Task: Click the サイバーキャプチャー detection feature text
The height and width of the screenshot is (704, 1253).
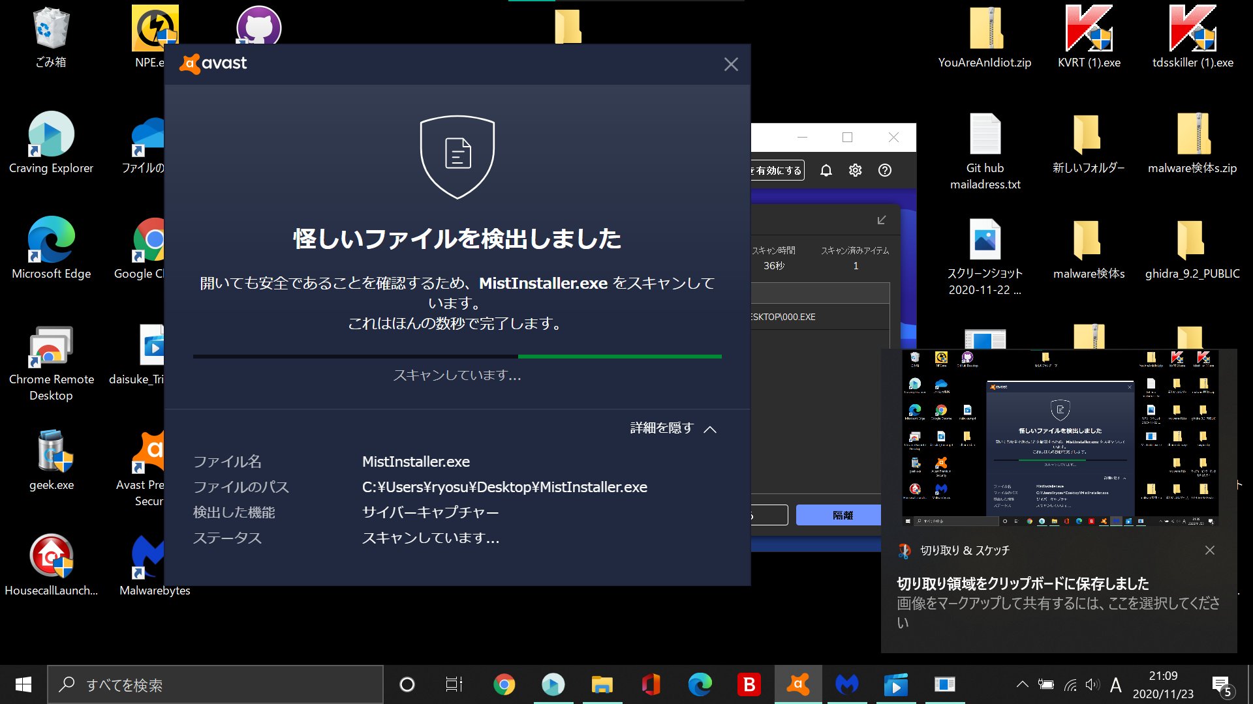Action: coord(430,512)
